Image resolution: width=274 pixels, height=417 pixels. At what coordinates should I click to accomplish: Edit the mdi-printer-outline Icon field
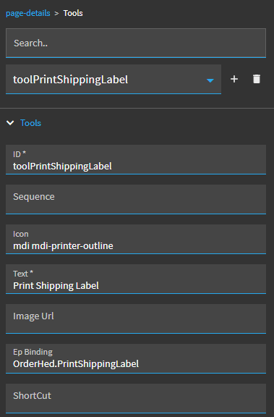point(136,240)
